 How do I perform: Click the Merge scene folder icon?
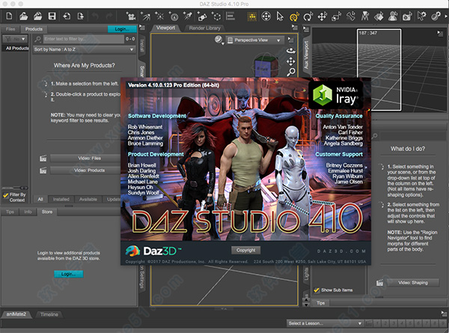[37, 16]
